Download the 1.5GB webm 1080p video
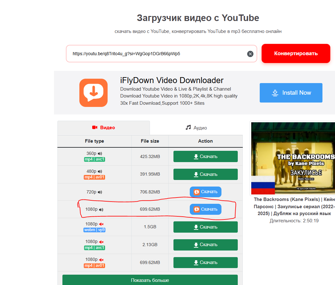 (x=205, y=227)
